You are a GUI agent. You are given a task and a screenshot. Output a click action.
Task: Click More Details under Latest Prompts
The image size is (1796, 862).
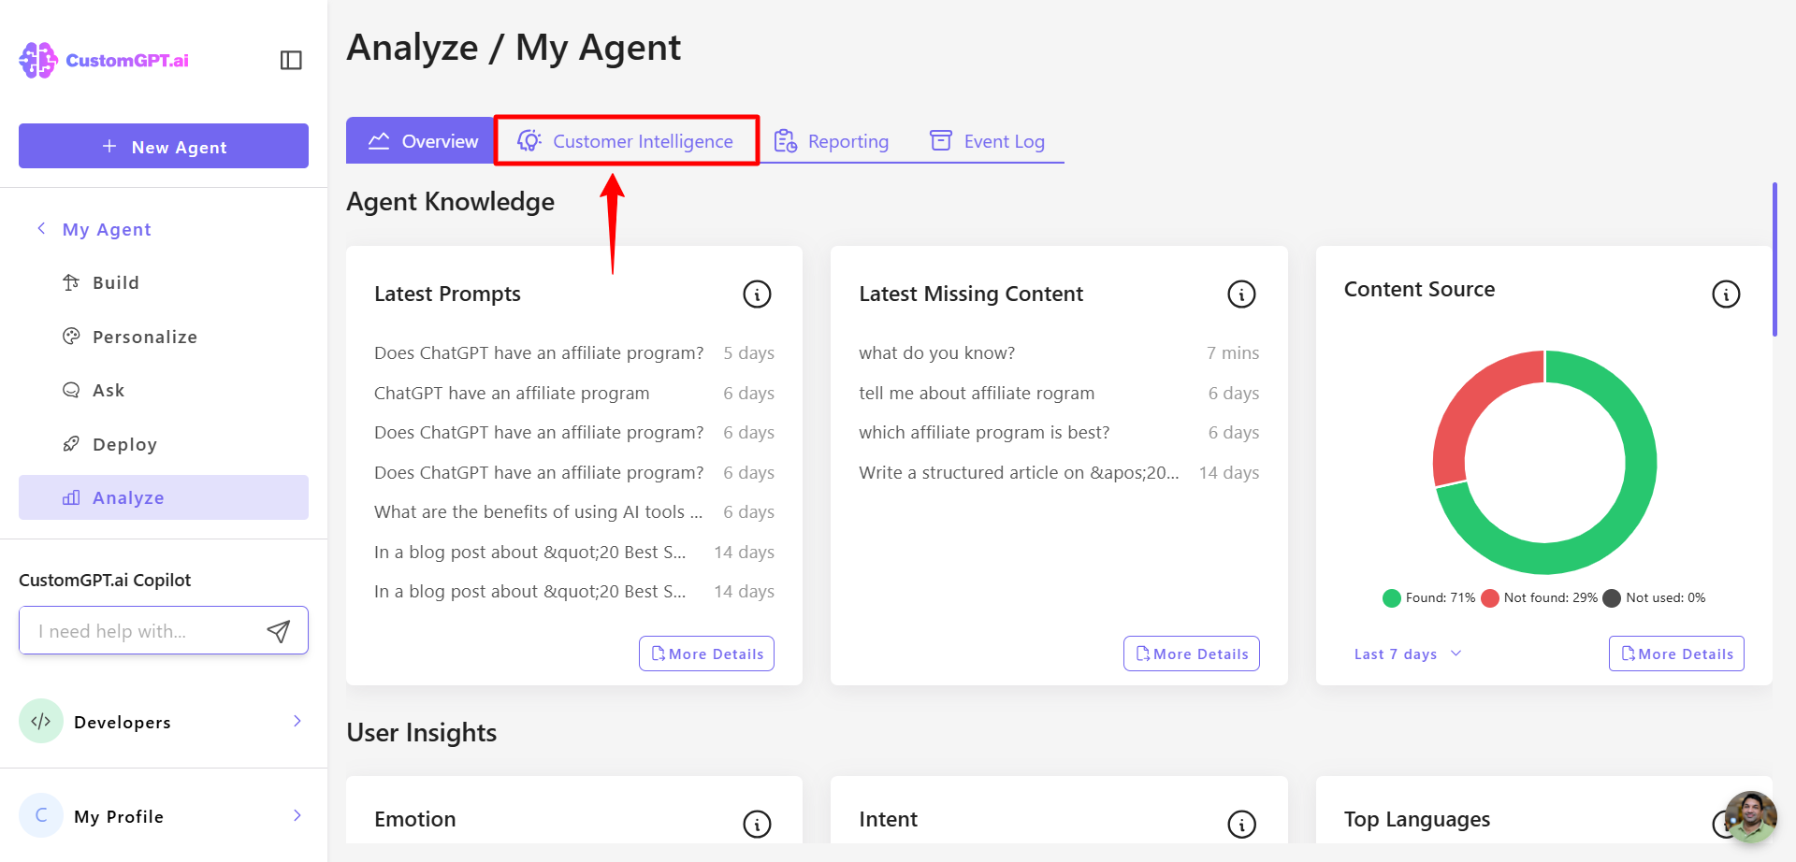click(x=706, y=654)
